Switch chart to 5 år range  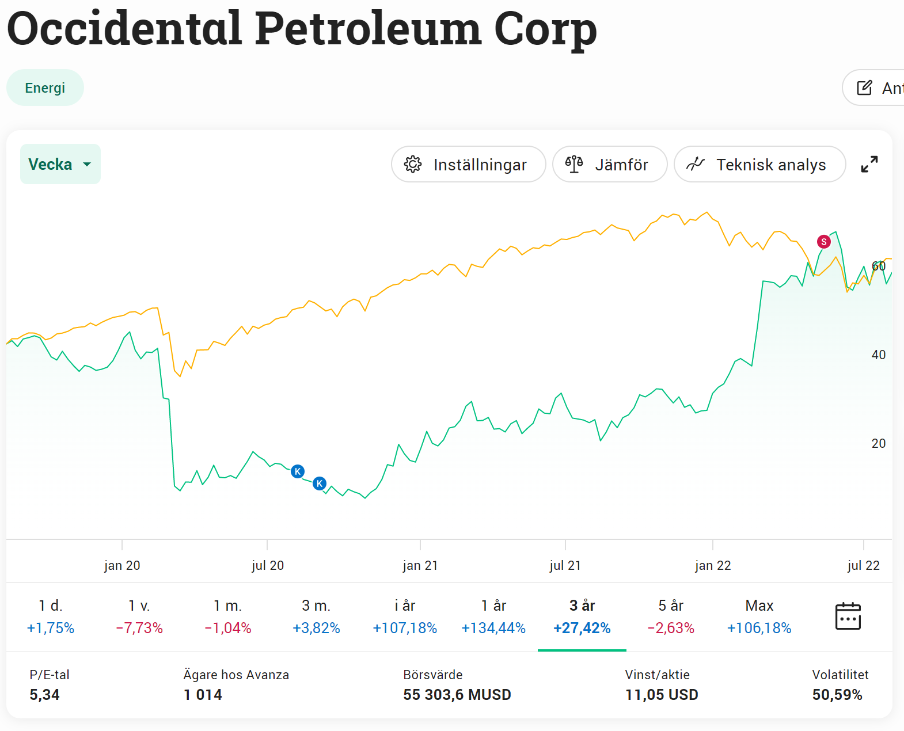pyautogui.click(x=671, y=616)
